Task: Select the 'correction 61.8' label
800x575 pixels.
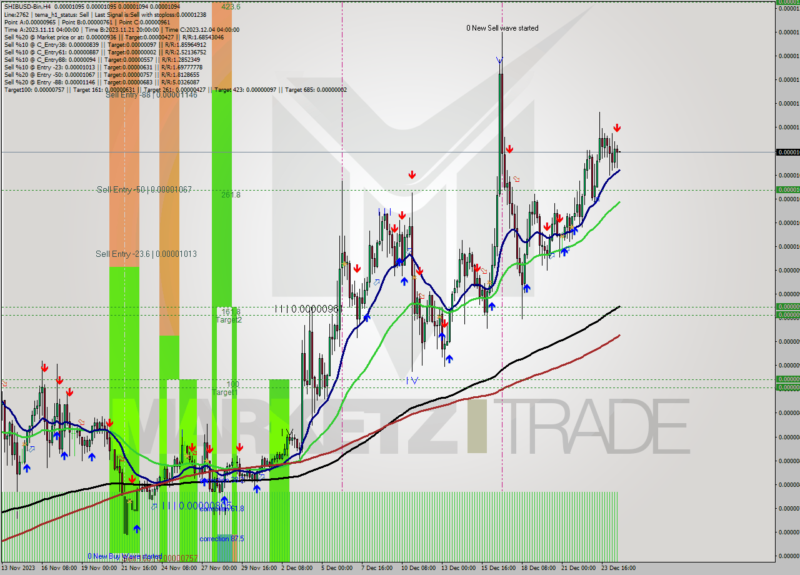Action: coord(222,509)
